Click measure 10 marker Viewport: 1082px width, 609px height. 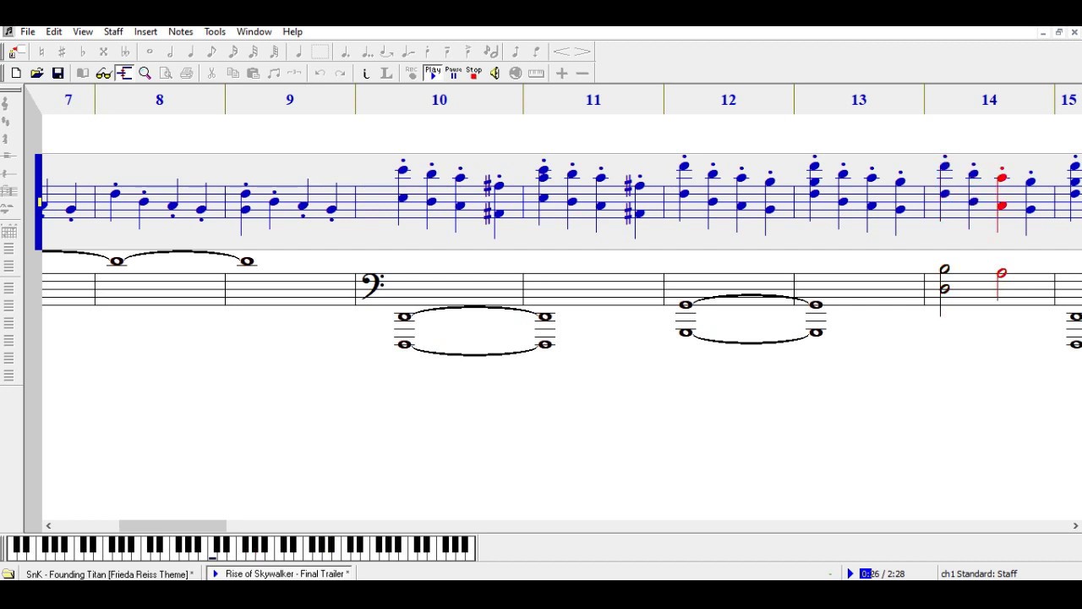click(439, 100)
